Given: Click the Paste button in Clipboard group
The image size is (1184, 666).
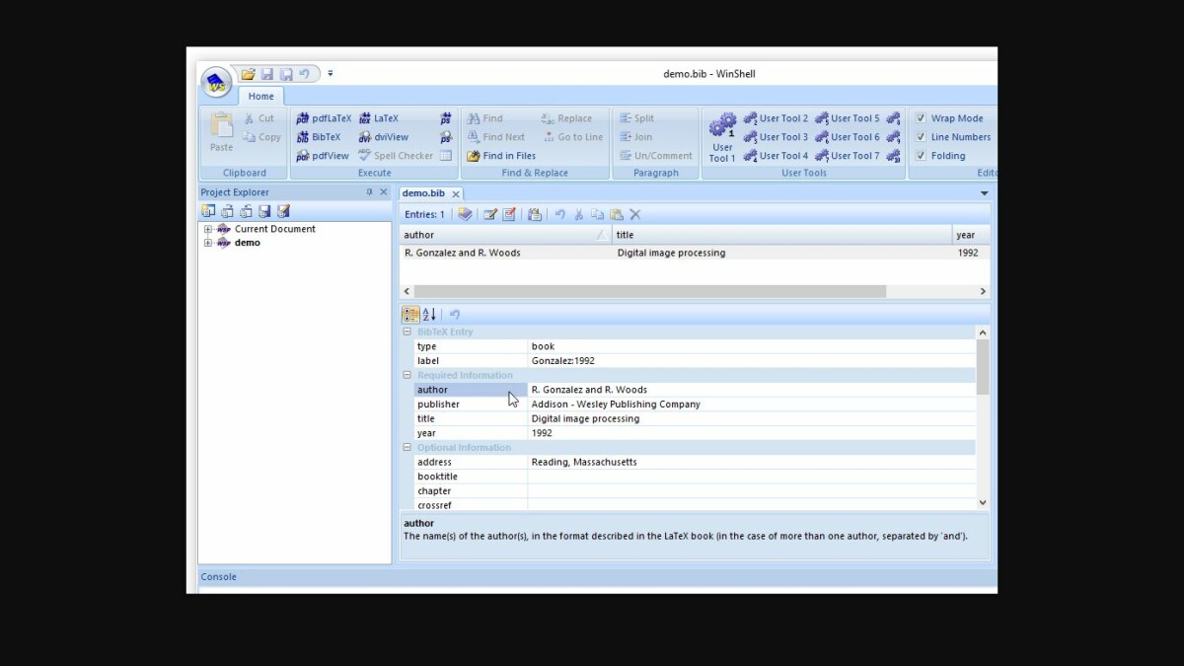Looking at the screenshot, I should pos(221,132).
